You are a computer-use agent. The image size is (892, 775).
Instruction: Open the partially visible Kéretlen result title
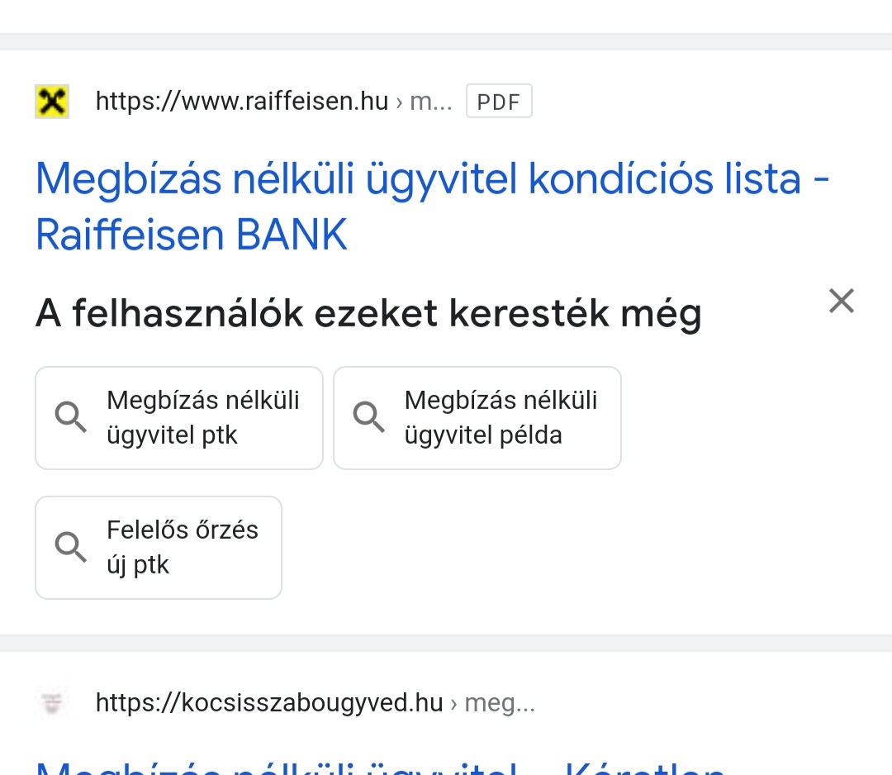pos(380,767)
